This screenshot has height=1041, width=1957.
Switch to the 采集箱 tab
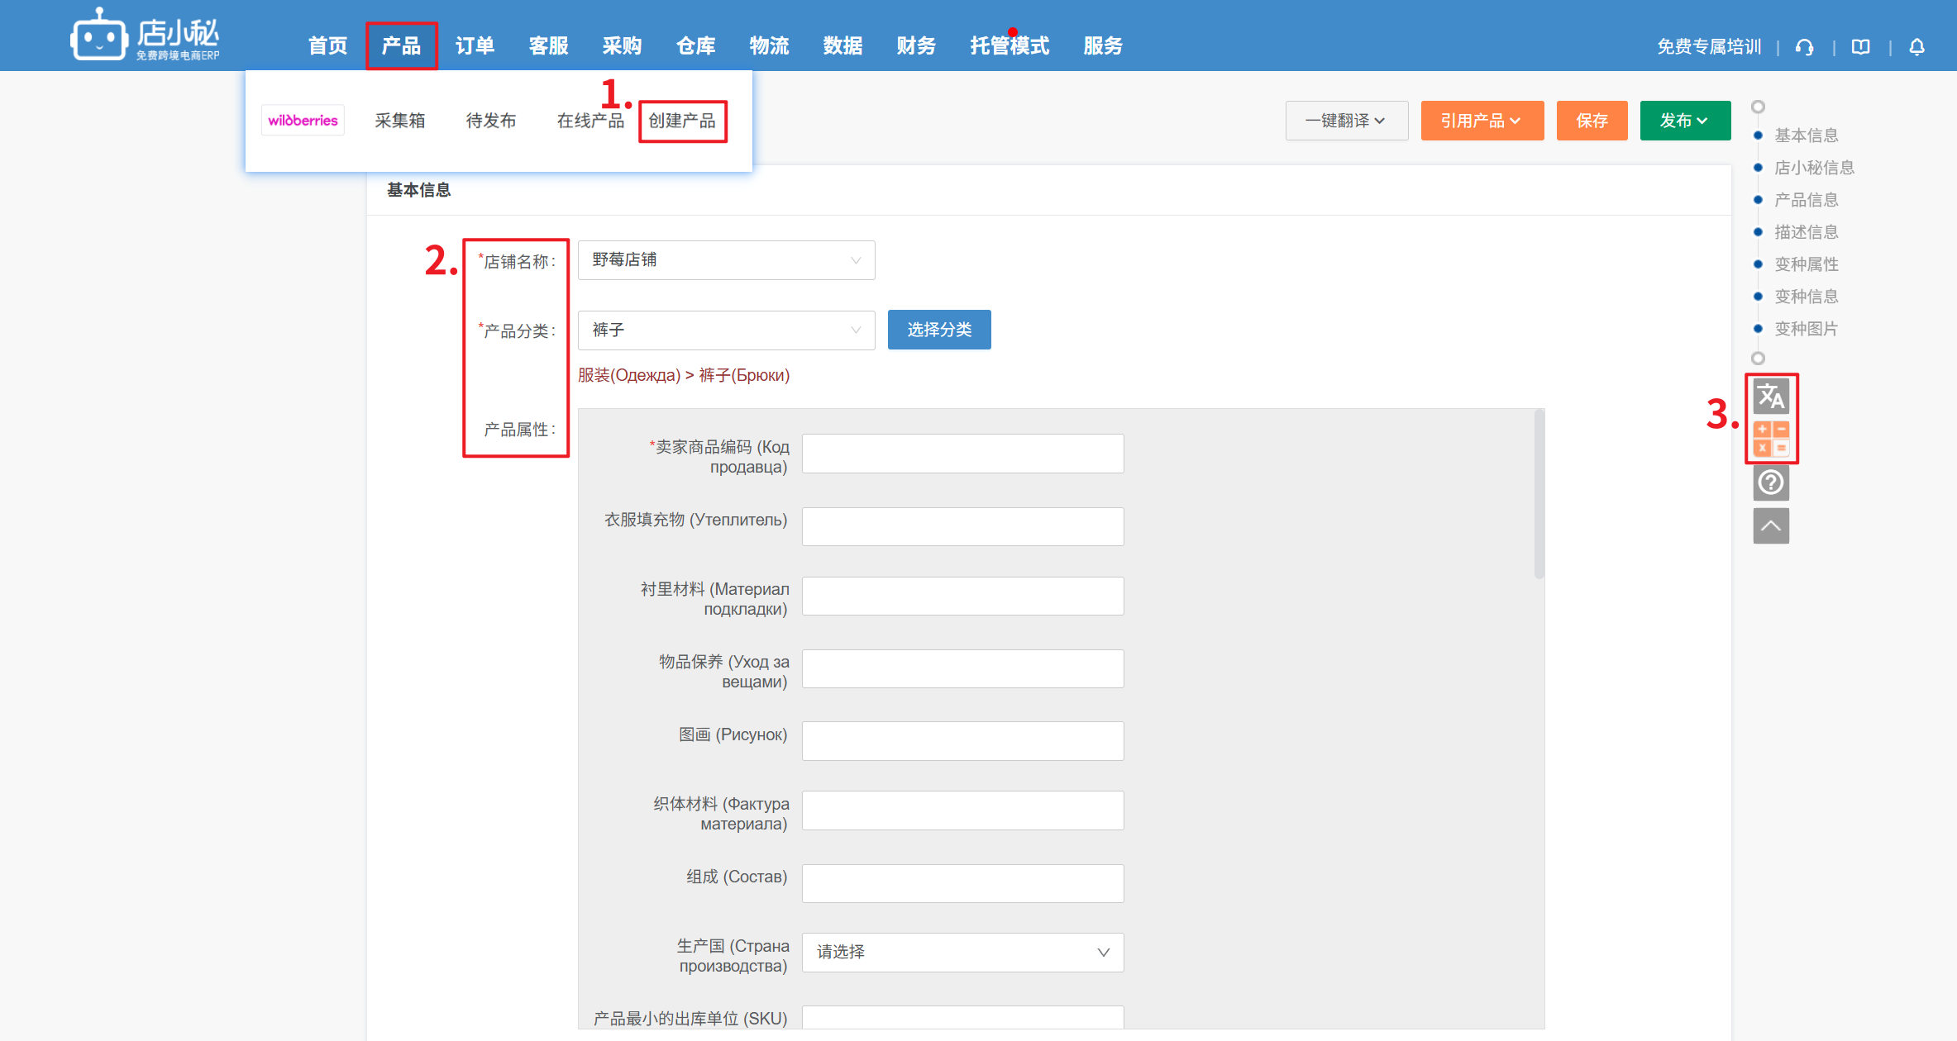click(x=399, y=121)
